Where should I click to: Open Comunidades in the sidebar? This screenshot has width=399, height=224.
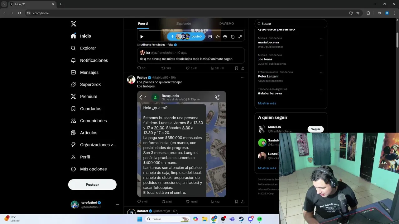click(89, 121)
